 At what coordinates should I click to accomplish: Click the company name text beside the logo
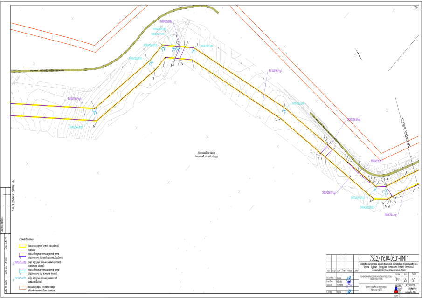(x=410, y=288)
